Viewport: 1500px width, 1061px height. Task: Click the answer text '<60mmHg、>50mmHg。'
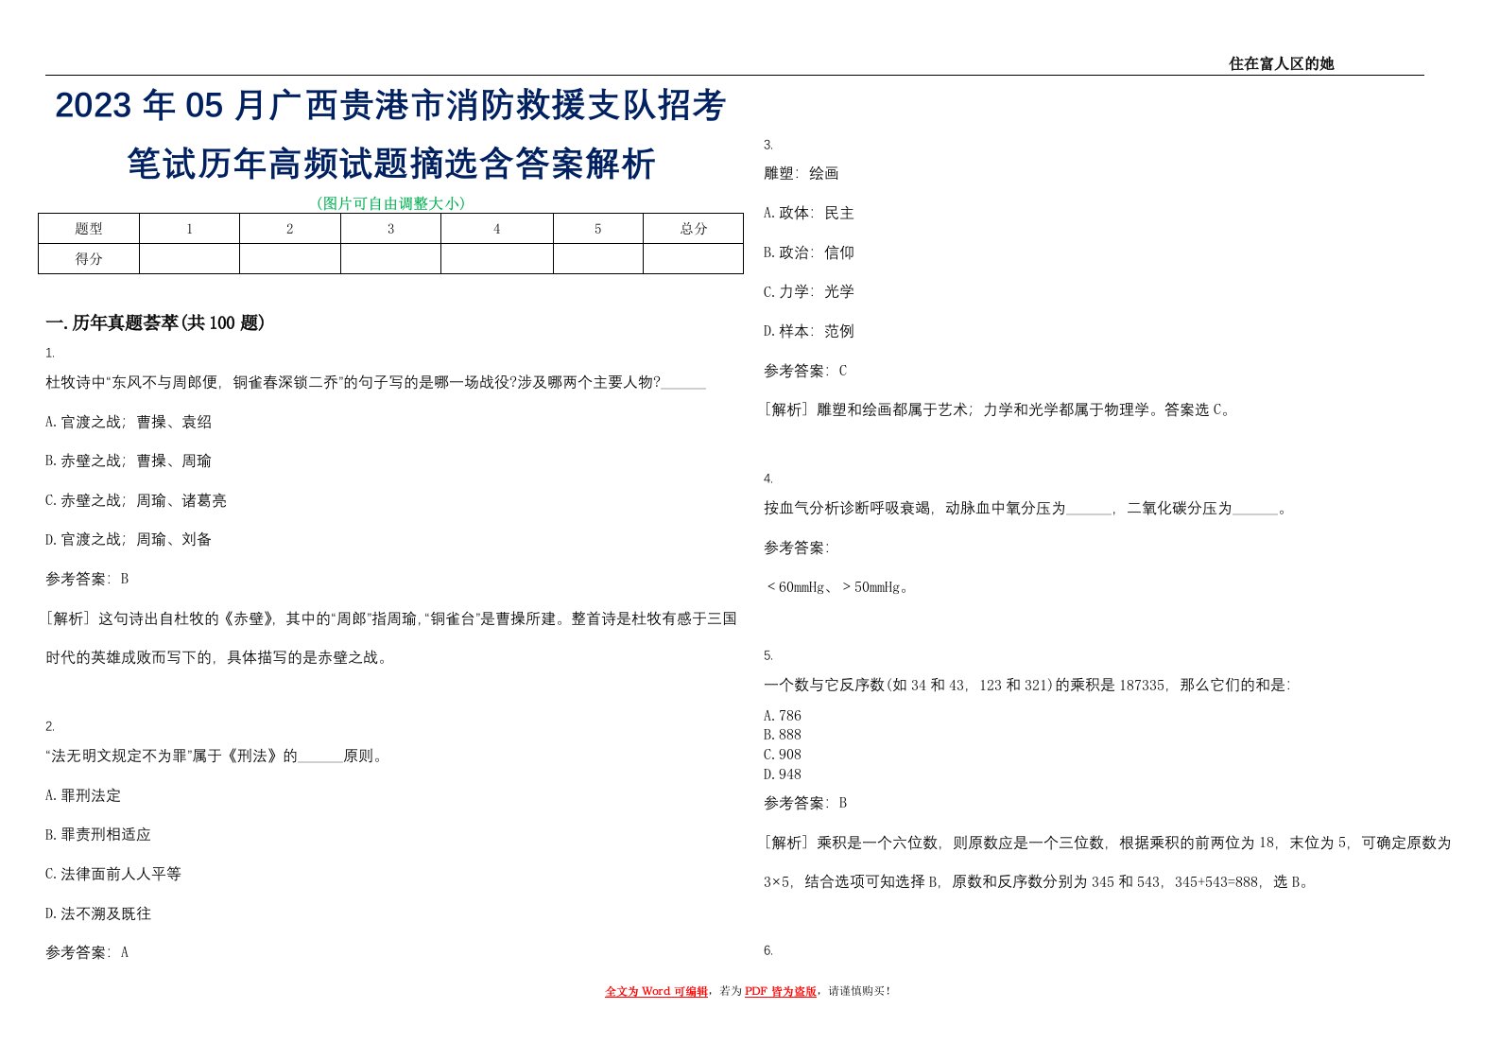[837, 586]
